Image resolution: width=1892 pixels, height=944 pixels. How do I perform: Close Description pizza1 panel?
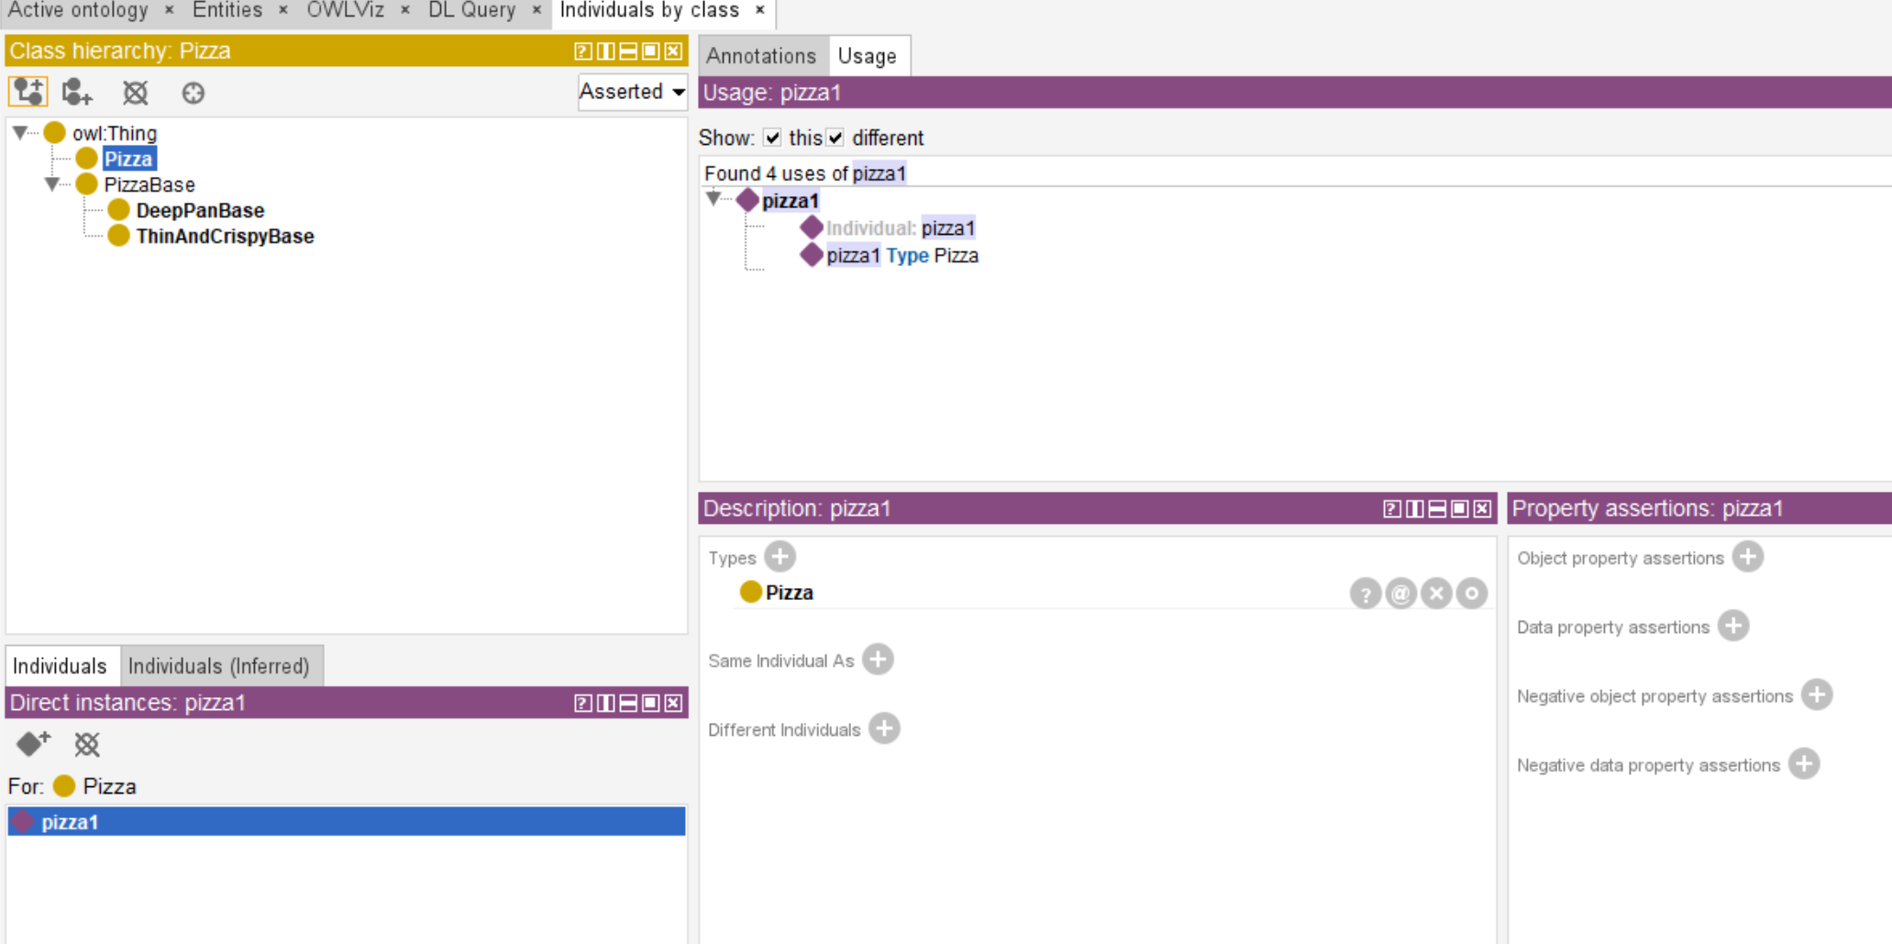[x=1482, y=509]
